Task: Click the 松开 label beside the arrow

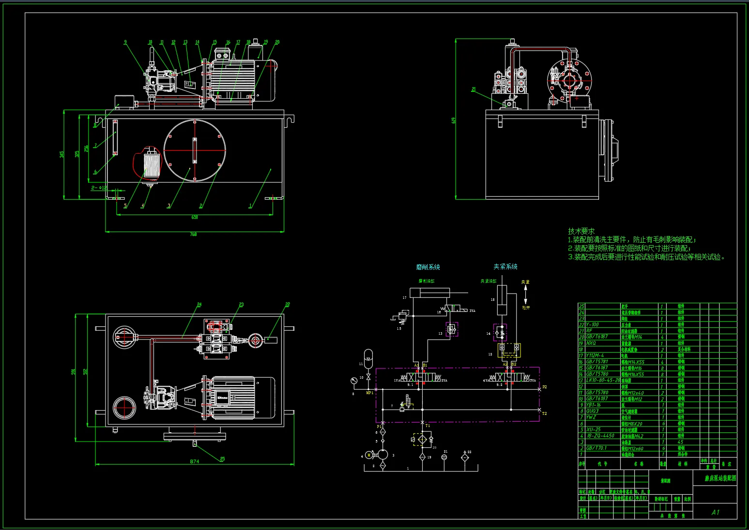Action: 526,307
